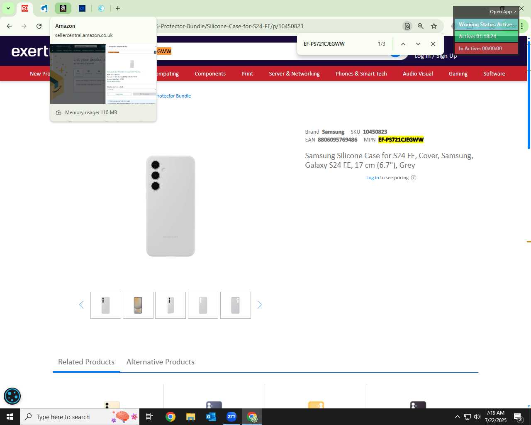Viewport: 531px width, 425px height.
Task: Bookmark this page with the star icon
Action: [434, 26]
